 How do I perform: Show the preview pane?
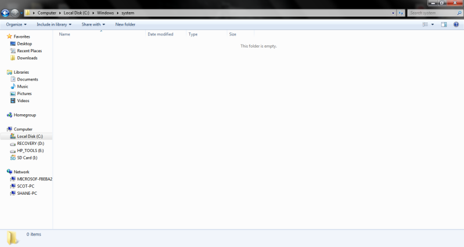(x=444, y=24)
